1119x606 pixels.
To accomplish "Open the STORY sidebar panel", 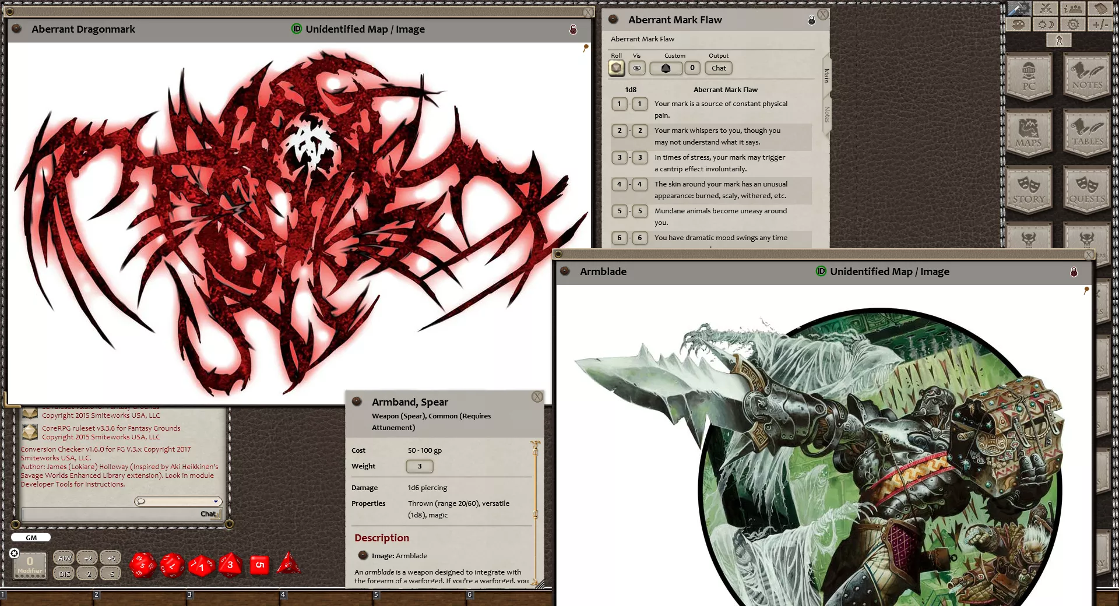I will coord(1029,190).
